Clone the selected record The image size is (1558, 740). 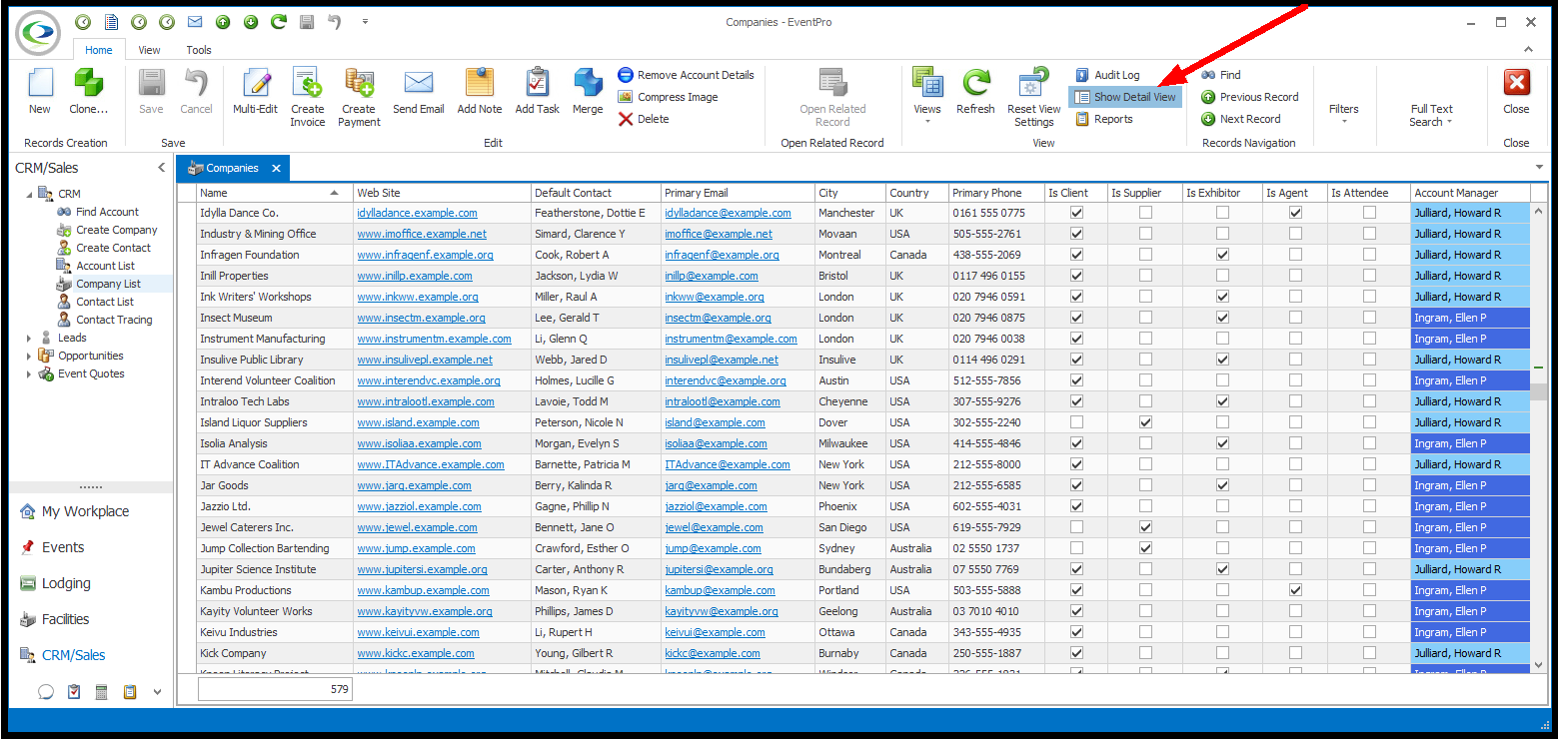pos(89,92)
